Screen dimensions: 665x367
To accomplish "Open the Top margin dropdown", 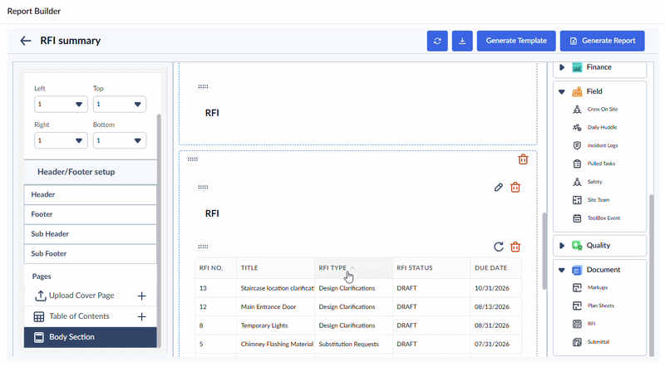I will (119, 105).
